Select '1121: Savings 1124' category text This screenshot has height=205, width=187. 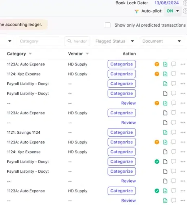(23, 132)
